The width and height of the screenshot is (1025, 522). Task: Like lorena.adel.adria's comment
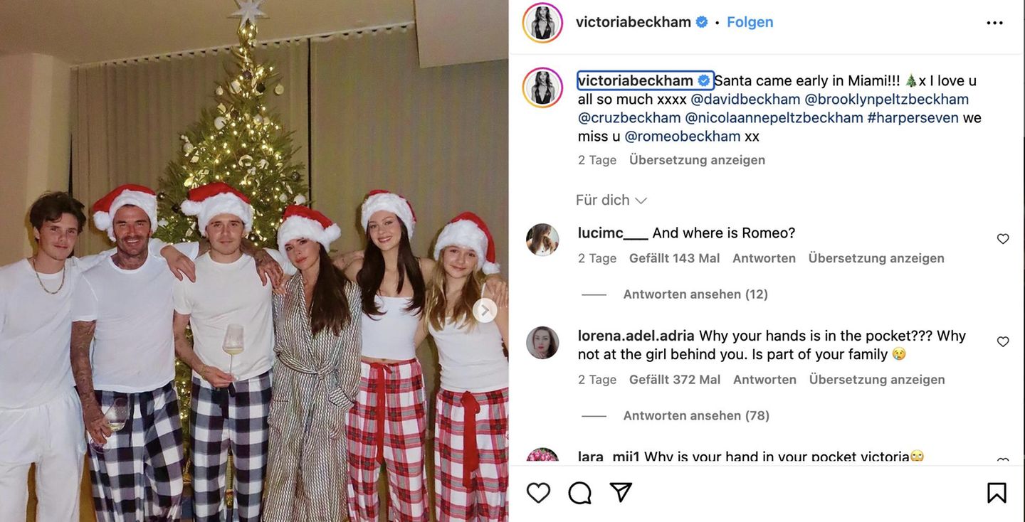[1003, 341]
